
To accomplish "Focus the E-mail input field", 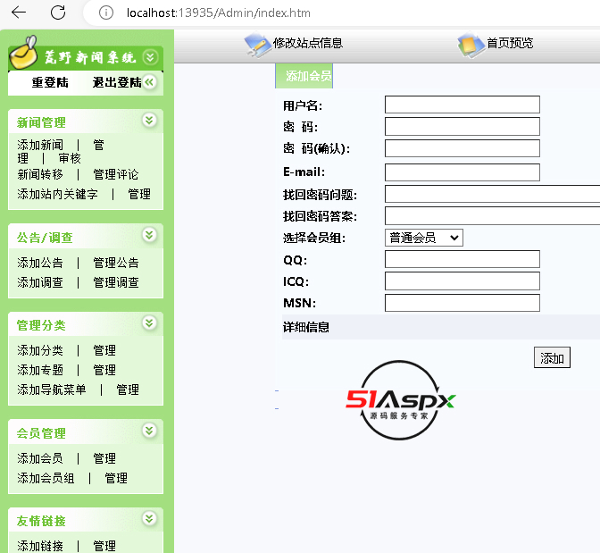I will pyautogui.click(x=462, y=172).
